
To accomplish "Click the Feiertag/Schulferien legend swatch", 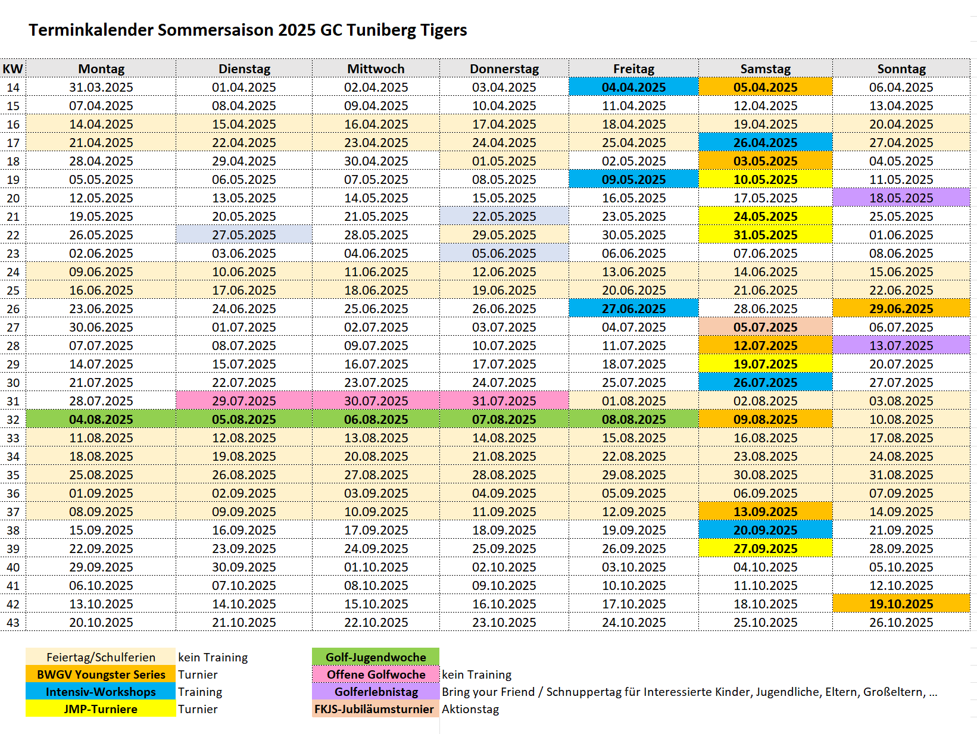I will pyautogui.click(x=101, y=657).
